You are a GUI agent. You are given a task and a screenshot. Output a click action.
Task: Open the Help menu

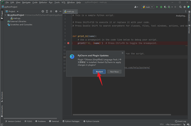[x=79, y=3]
